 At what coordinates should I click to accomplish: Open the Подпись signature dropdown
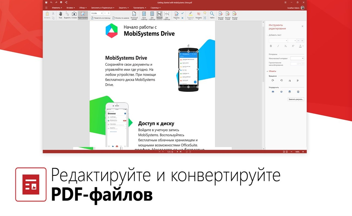click(176, 16)
